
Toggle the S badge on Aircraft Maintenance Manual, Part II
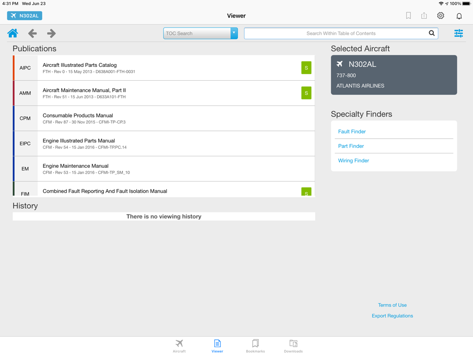[306, 93]
